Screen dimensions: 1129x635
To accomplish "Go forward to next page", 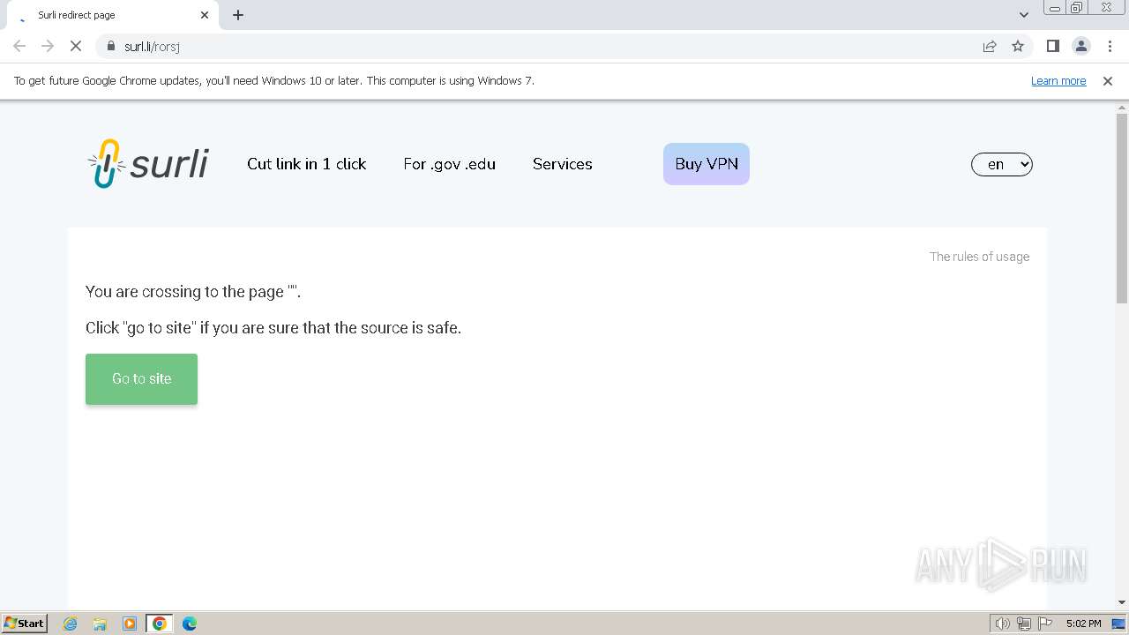I will (48, 47).
